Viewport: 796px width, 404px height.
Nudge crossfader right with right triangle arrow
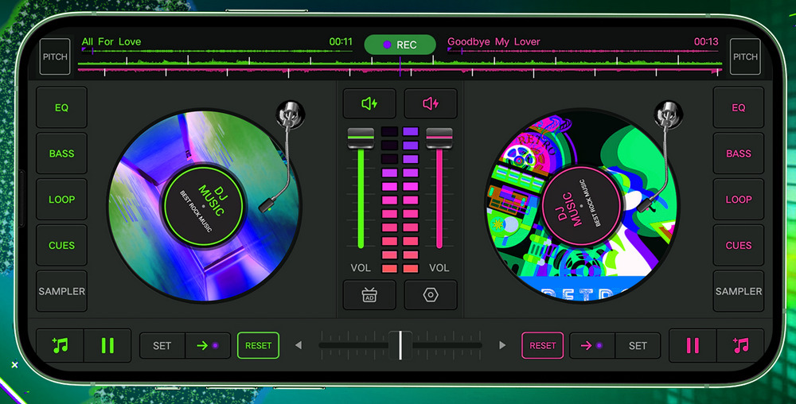coord(502,345)
